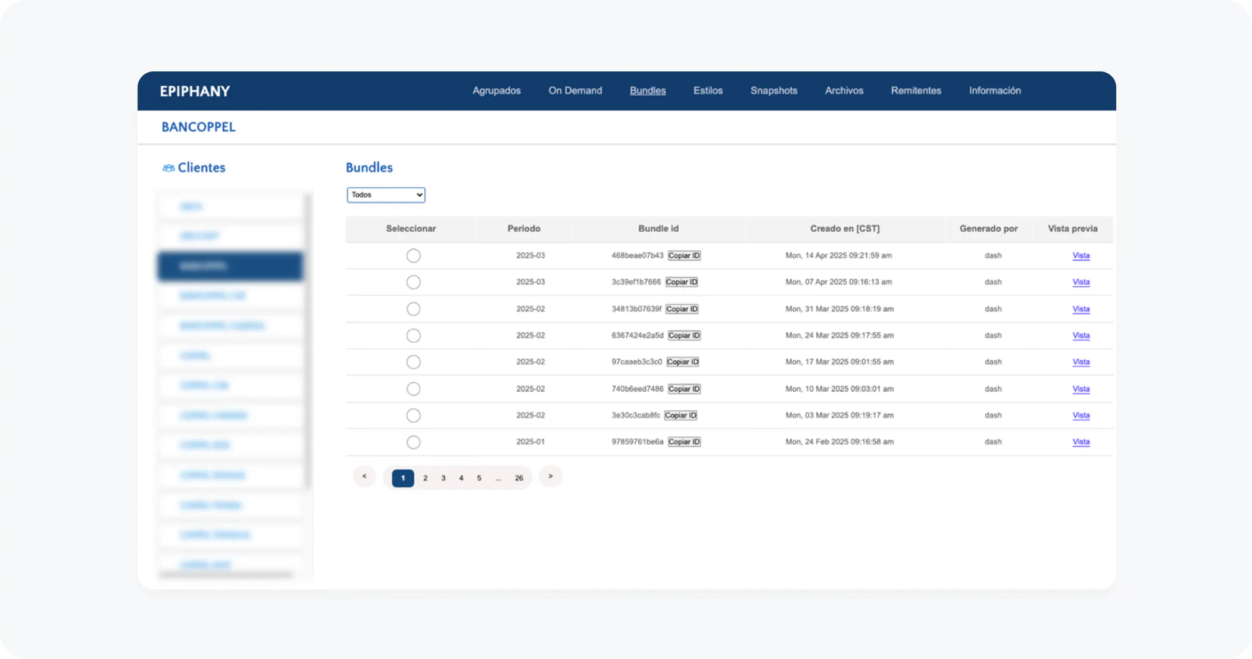The image size is (1252, 659).
Task: Copy ID of bundle 3e30c3cab8fc
Action: [680, 416]
